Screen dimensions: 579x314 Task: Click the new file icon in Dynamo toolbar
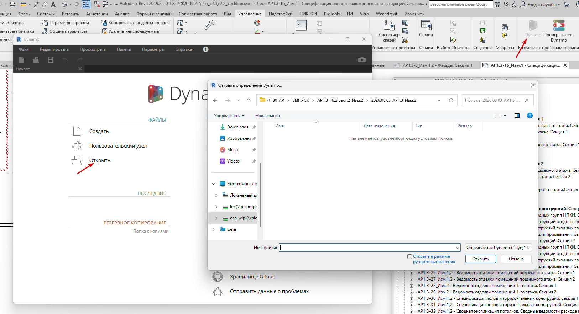pyautogui.click(x=22, y=60)
